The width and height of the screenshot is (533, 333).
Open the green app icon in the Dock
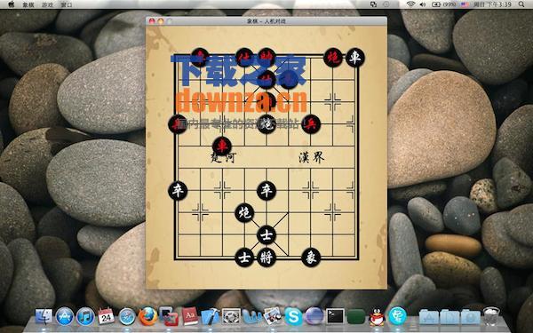356,317
